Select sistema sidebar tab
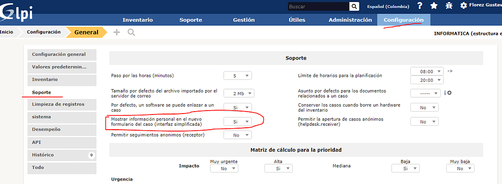The height and width of the screenshot is (184, 502). tap(62, 117)
